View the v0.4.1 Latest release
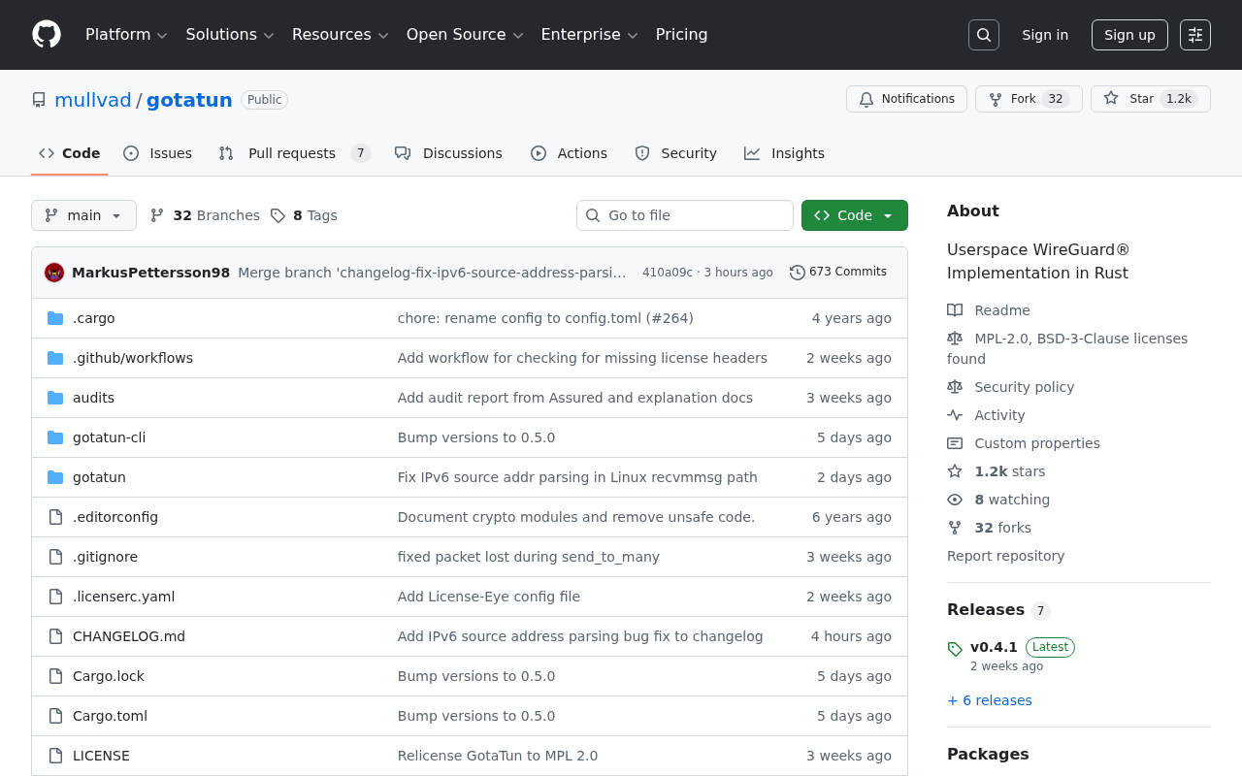The width and height of the screenshot is (1242, 776). pos(994,647)
